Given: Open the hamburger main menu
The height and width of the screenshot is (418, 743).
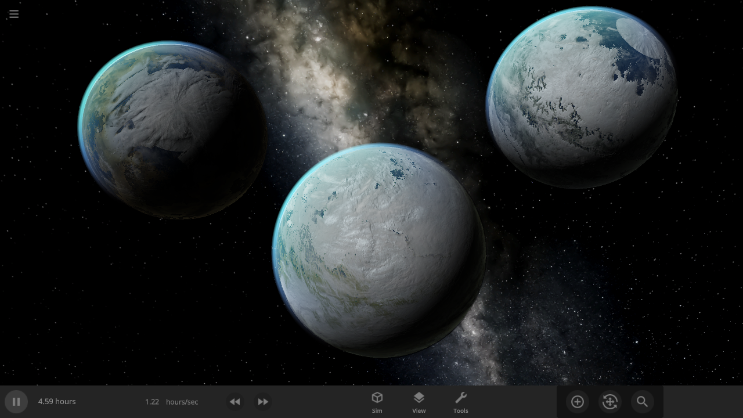Looking at the screenshot, I should [14, 14].
